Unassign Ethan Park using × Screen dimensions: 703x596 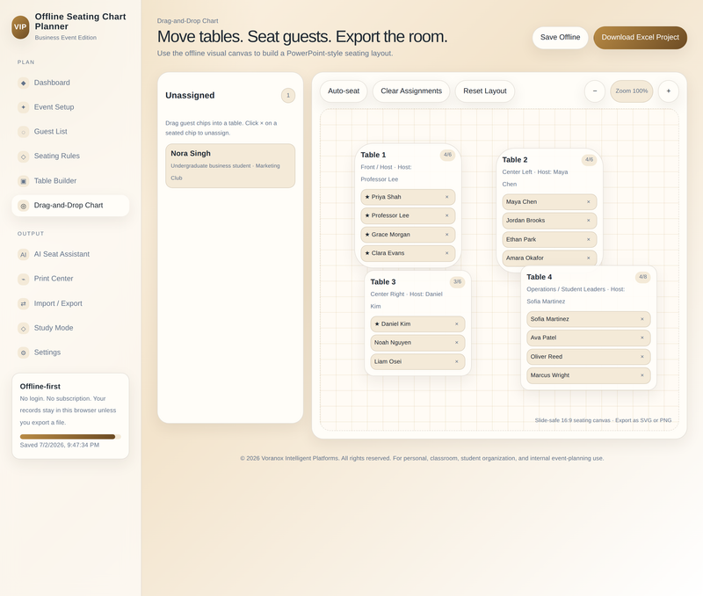[589, 239]
